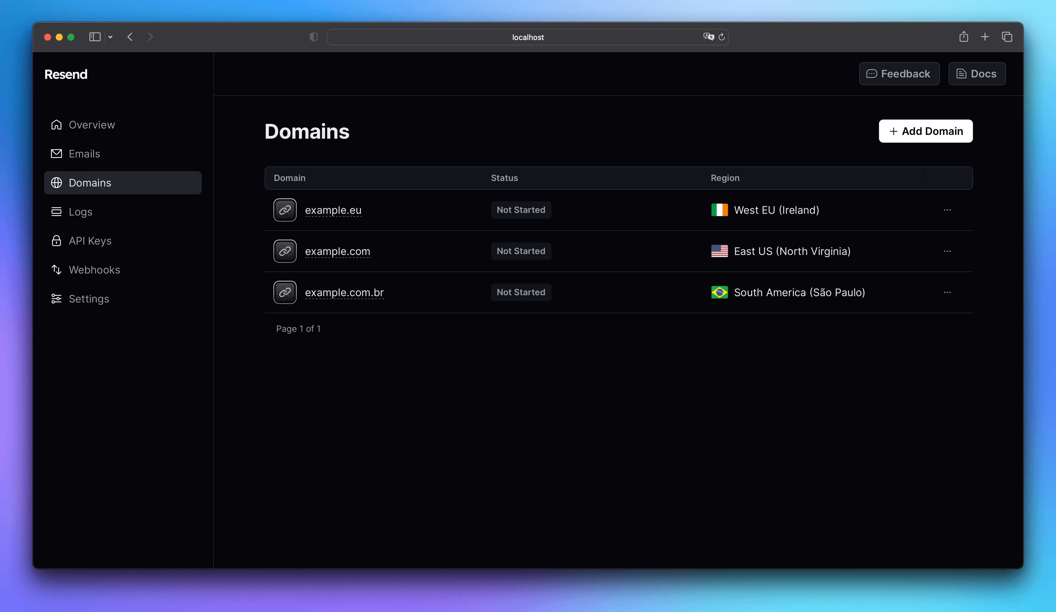1056x612 pixels.
Task: Click the Webhooks arrows icon
Action: [57, 269]
